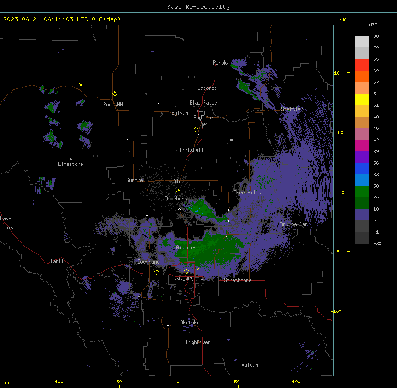397x388 pixels.
Task: Click the RedDeer city label
Action: click(x=203, y=118)
